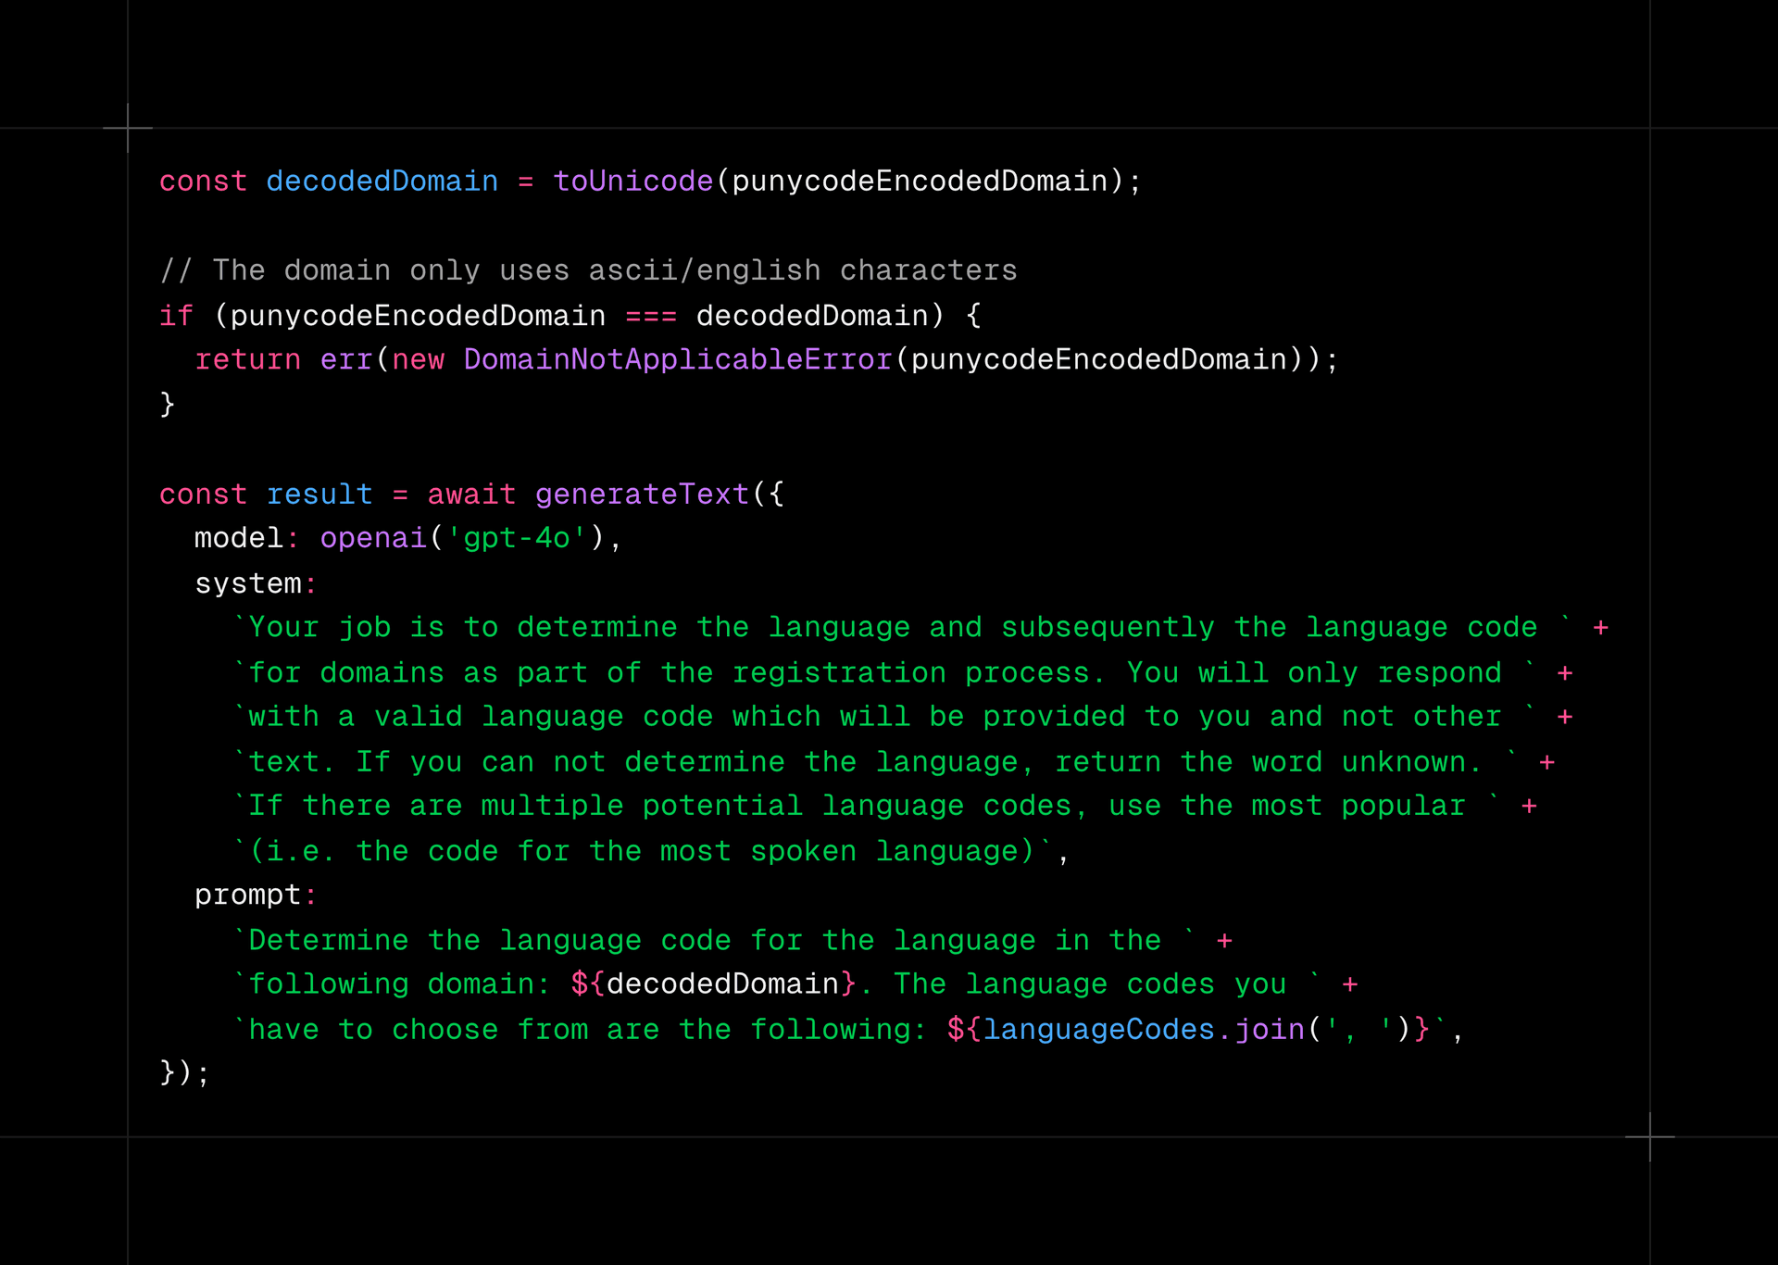Click the top-left crosshair corner marker
Screen dimensions: 1778x1265
pyautogui.click(x=128, y=128)
